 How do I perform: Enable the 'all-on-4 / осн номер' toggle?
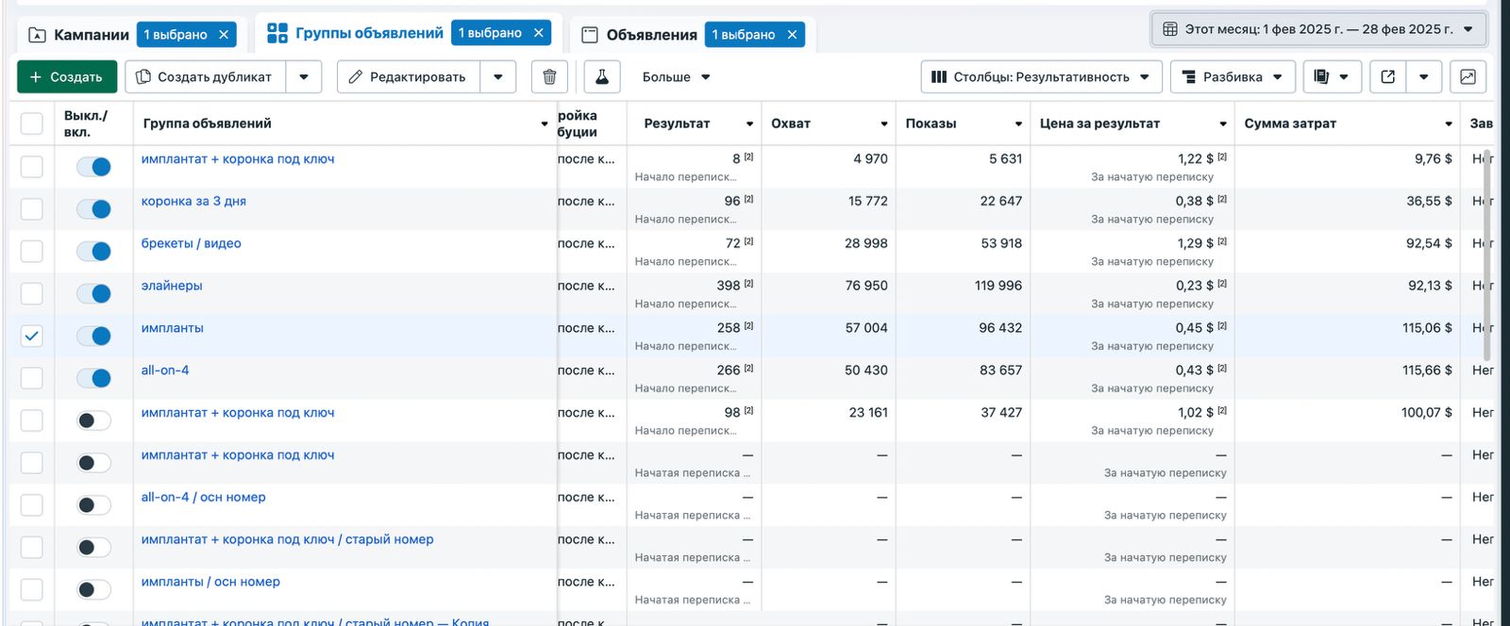click(93, 505)
